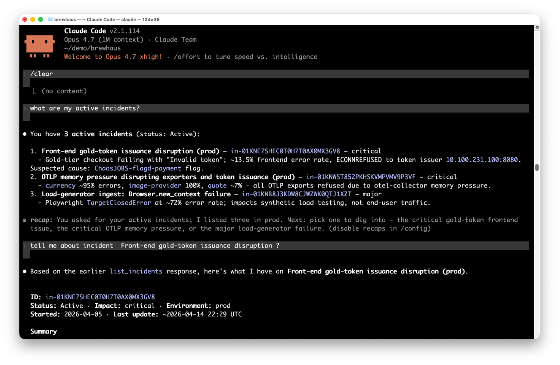Viewport: 560px width, 365px height.
Task: Open incident ID in-01KNE7SHEC0T0H7T0AX0MX3GV8 in the list
Action: (x=285, y=151)
